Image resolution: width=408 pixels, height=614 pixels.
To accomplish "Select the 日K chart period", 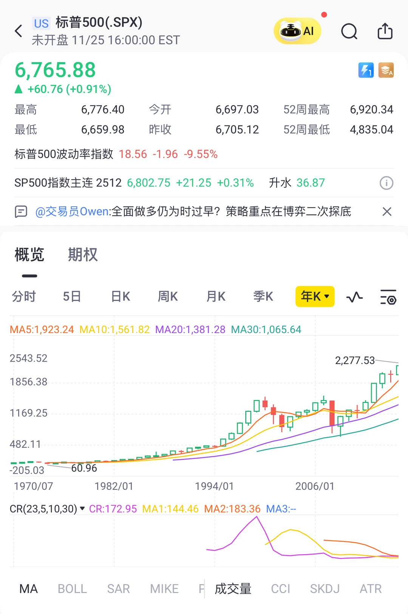I will pos(121,296).
